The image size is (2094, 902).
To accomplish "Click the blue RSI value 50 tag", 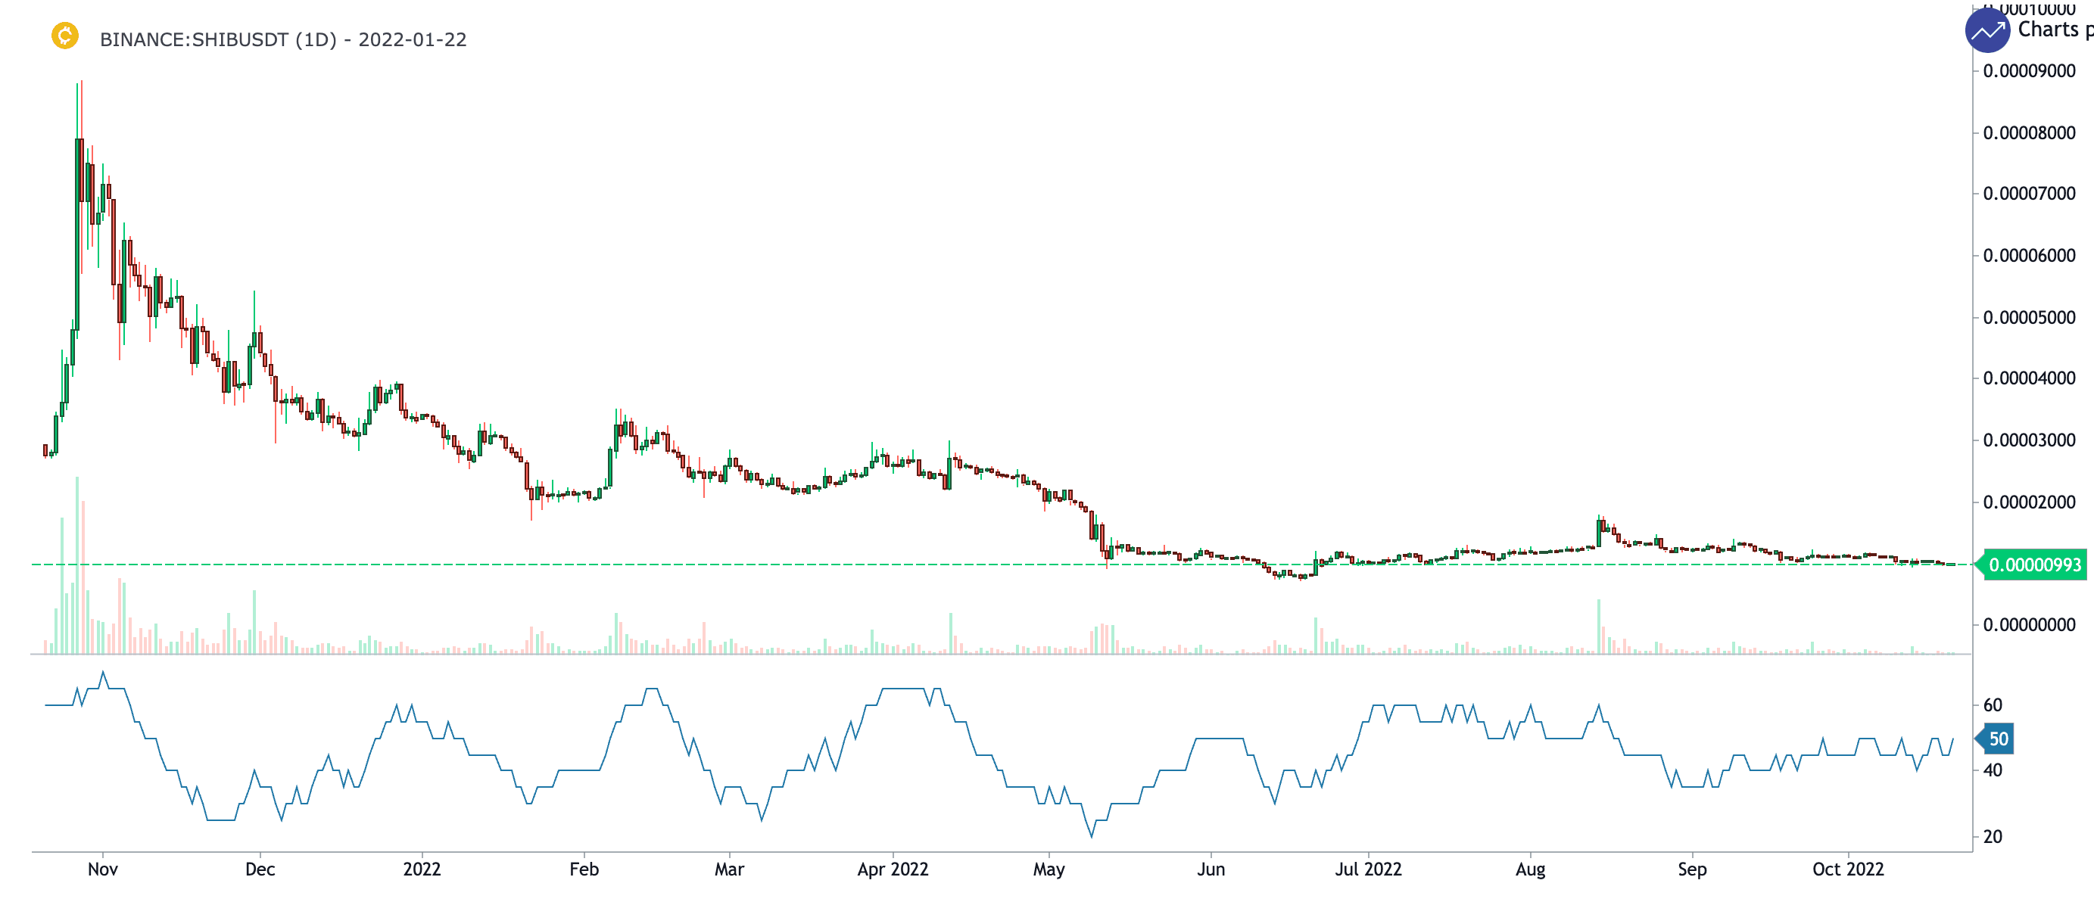I will 1997,739.
